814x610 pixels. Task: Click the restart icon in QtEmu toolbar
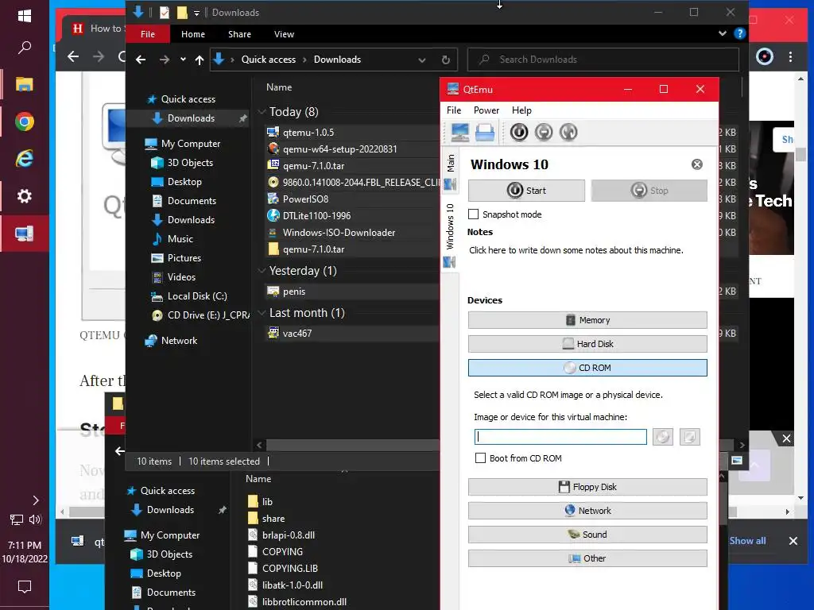coord(568,133)
